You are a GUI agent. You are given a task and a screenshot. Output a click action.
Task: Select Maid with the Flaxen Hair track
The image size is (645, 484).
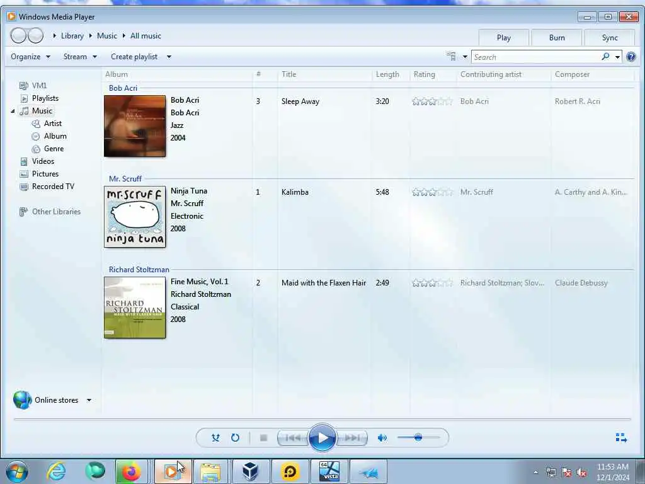[x=324, y=283]
